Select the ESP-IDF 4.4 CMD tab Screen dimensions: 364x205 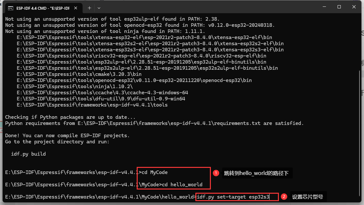(44, 8)
